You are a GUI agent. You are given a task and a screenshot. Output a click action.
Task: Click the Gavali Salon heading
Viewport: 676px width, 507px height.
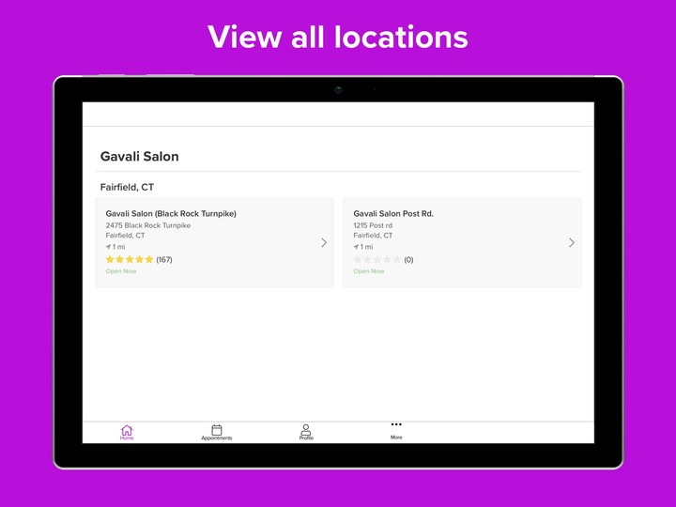click(x=139, y=157)
